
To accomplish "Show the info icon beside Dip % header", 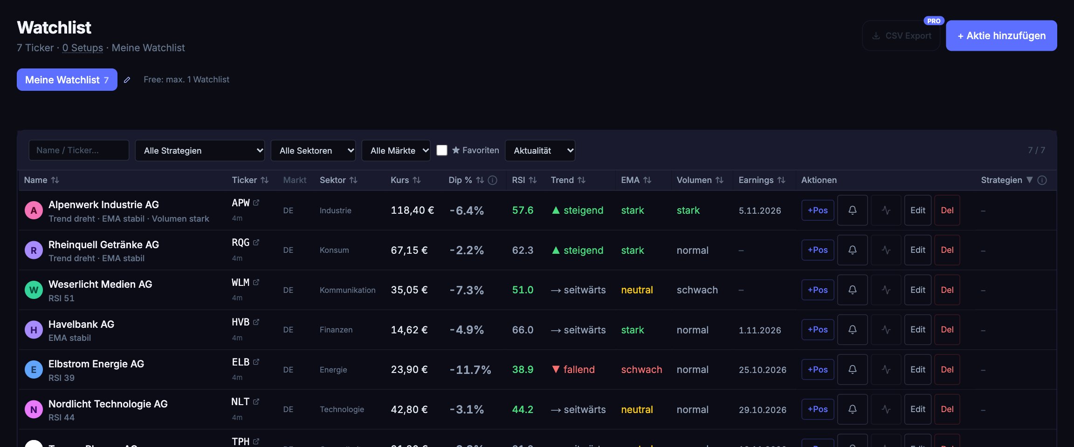I will coord(492,180).
